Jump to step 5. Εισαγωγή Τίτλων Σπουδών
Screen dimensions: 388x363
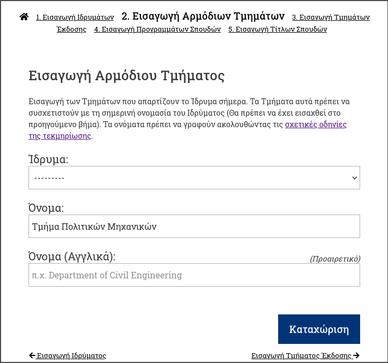point(278,29)
